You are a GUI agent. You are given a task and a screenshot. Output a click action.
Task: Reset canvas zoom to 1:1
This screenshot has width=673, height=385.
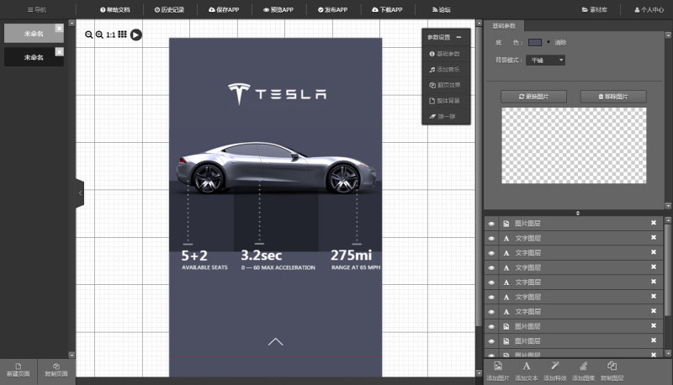coord(111,34)
